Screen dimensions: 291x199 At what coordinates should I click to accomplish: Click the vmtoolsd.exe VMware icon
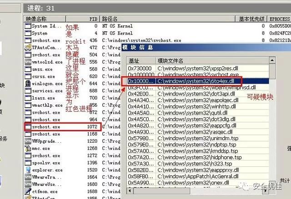(x=28, y=62)
